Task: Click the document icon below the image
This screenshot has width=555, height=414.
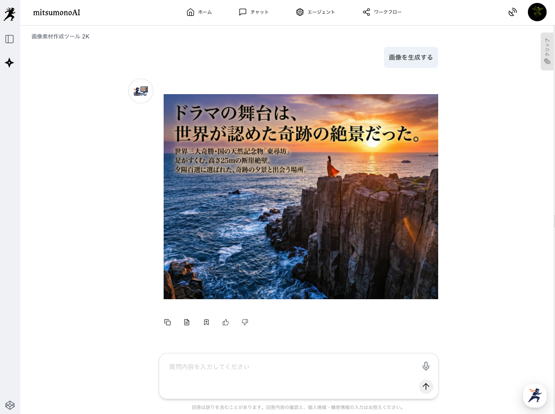Action: click(187, 322)
